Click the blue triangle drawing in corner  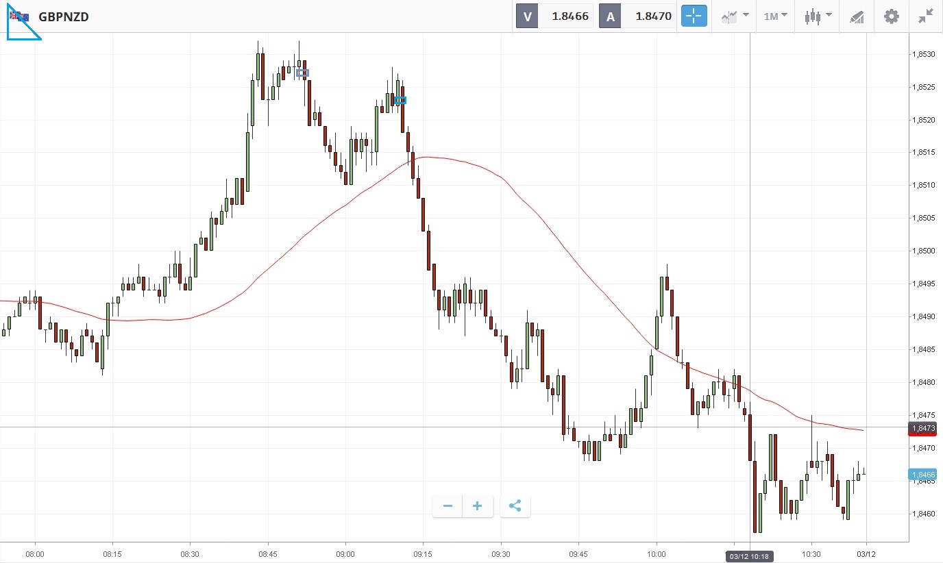coord(21,27)
